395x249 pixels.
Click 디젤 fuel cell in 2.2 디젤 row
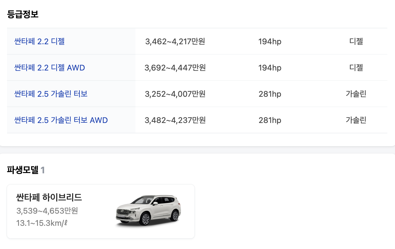pos(356,41)
